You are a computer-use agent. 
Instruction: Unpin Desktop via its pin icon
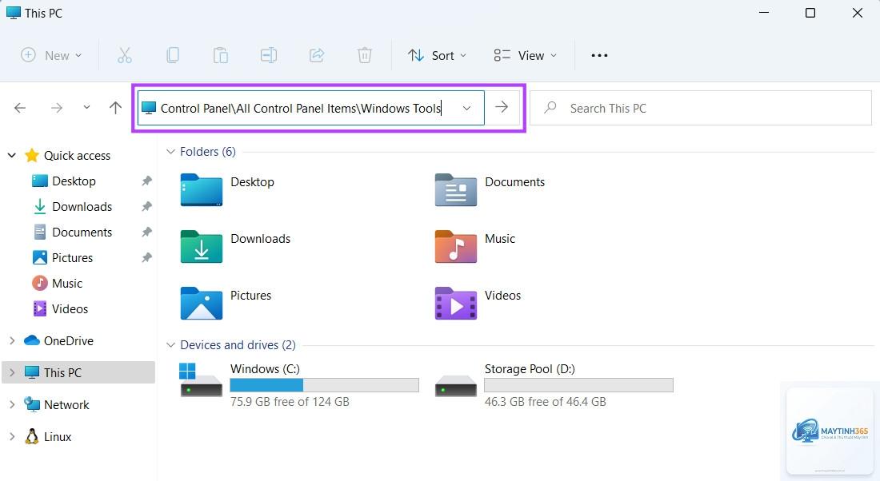click(x=146, y=181)
